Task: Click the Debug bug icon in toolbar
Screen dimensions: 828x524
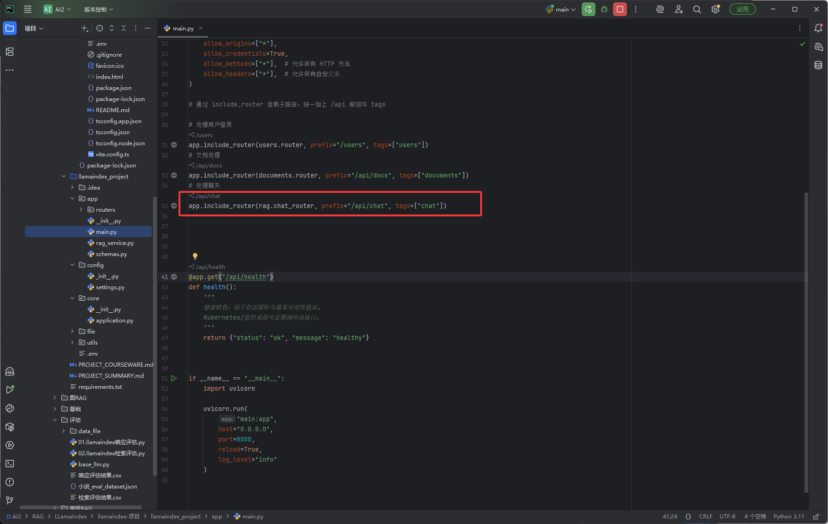Action: tap(604, 9)
